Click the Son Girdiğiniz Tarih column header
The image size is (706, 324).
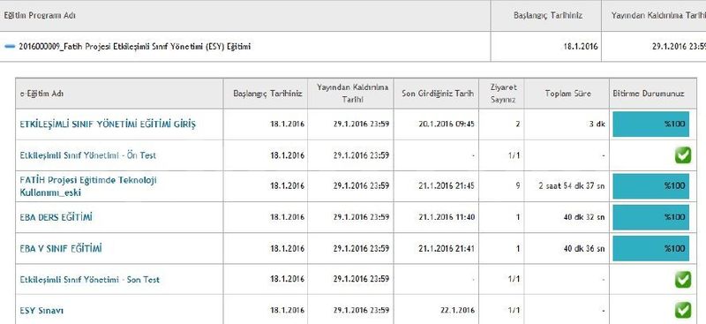click(437, 94)
